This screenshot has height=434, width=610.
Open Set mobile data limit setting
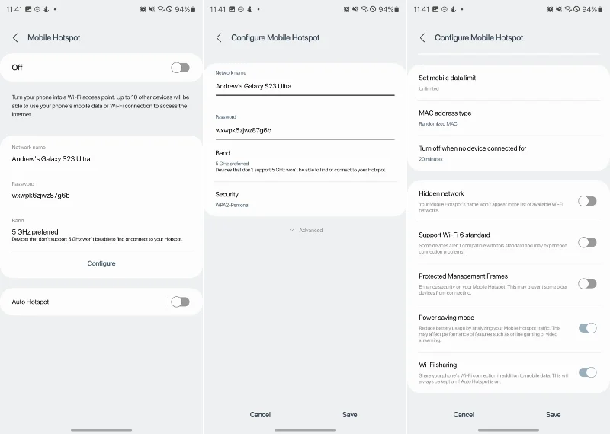point(509,82)
